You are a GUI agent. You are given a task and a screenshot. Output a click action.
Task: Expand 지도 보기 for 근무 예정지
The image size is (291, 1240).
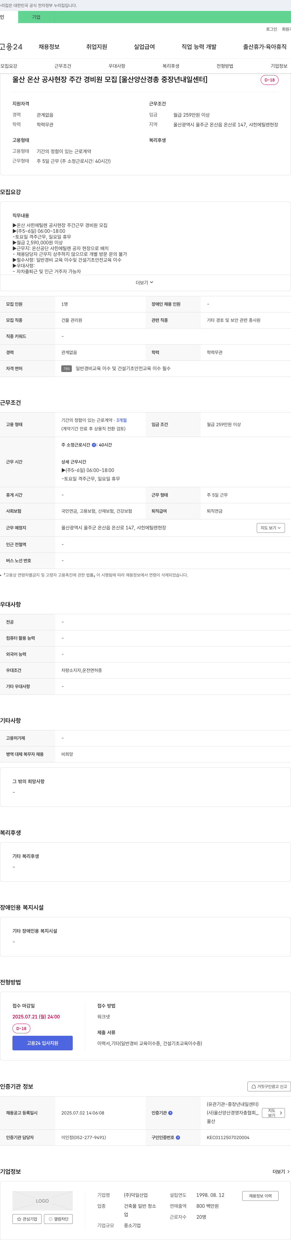[271, 528]
